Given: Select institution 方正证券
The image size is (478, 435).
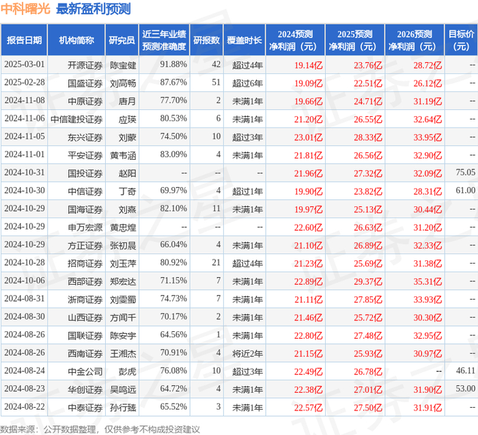Looking at the screenshot, I should click(x=85, y=245).
